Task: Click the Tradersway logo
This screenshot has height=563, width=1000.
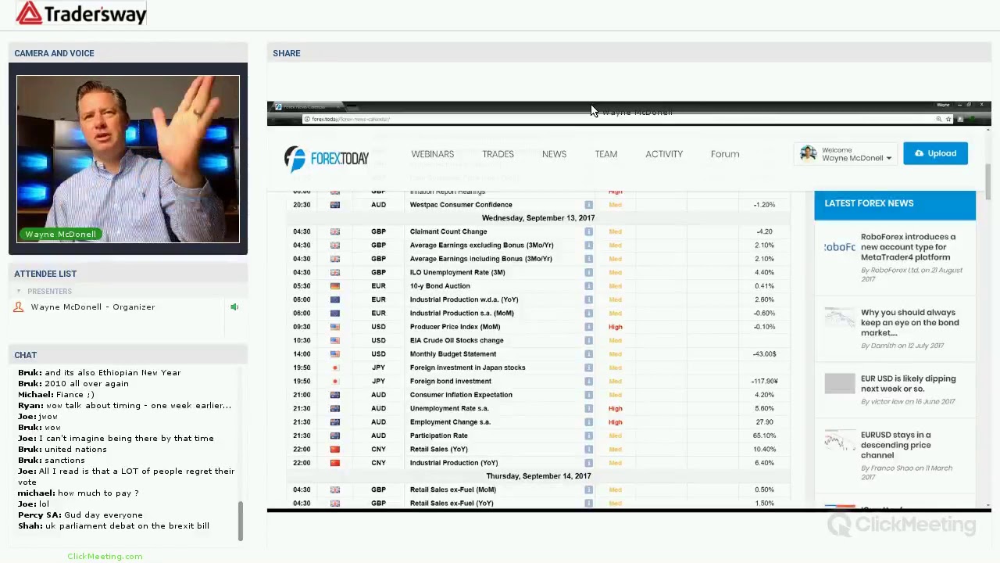Action: [81, 13]
